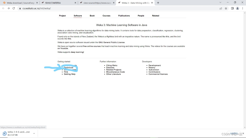This screenshot has width=246, height=138.
Task: Open the Courses navigation item
Action: 106,16
